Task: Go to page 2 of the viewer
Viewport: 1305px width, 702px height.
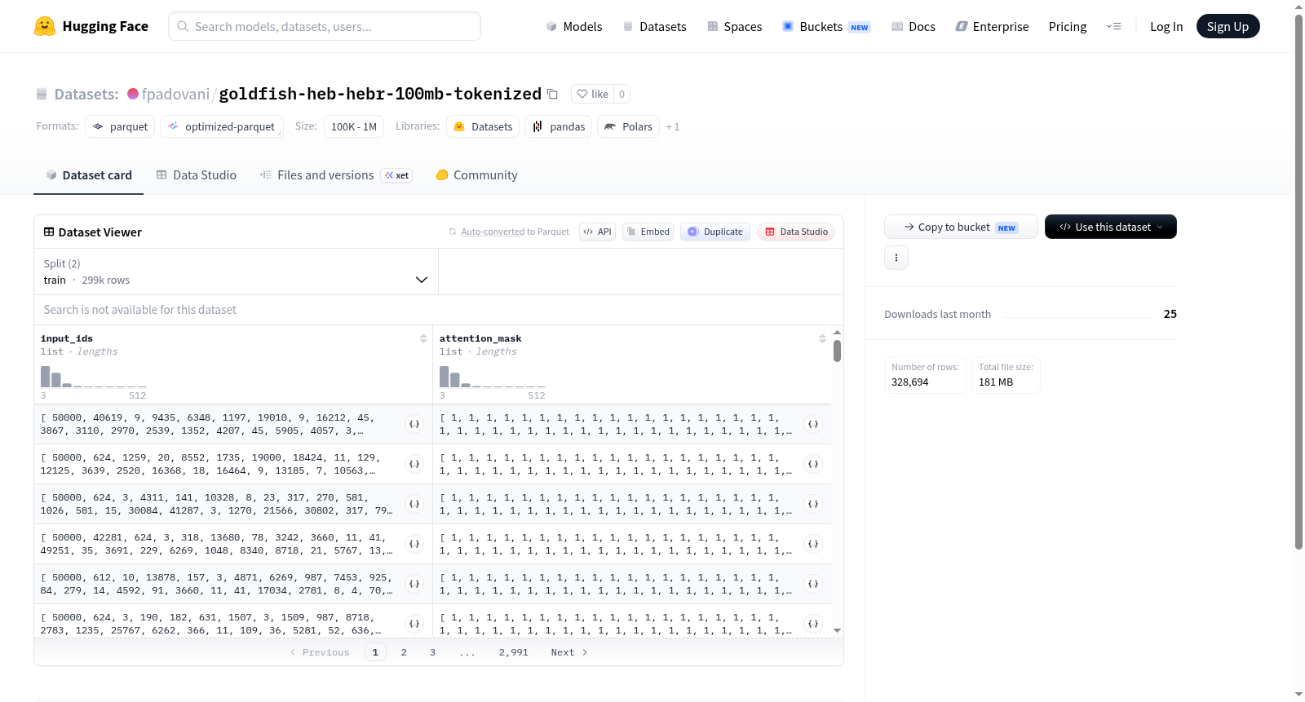Action: [404, 652]
